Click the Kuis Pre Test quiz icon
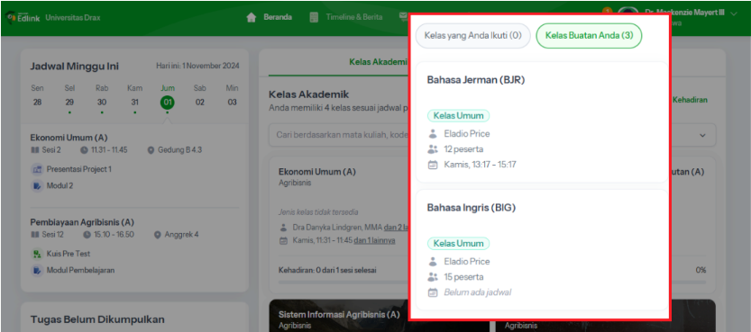The width and height of the screenshot is (751, 332). (x=37, y=254)
